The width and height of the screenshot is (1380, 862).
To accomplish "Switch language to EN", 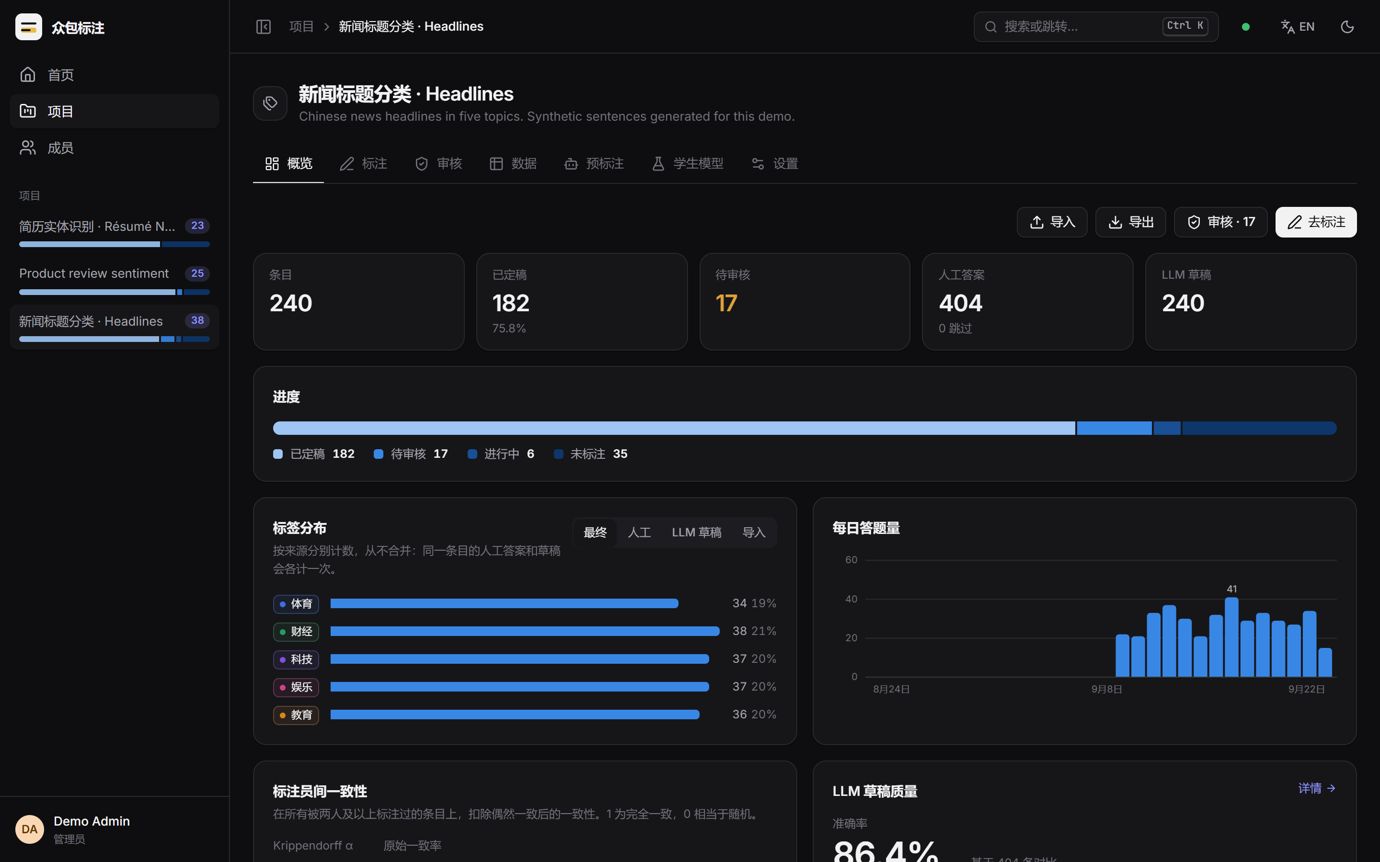I will (x=1297, y=27).
